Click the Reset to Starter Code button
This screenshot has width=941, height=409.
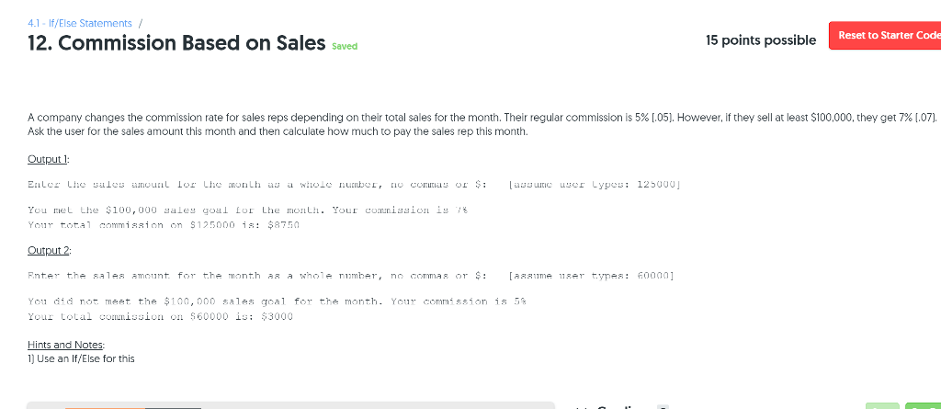pos(886,35)
